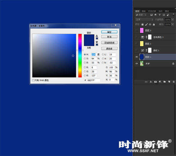The width and height of the screenshot is (176, 156).
Task: Click link layers icon at panel bottom
Action: (x=146, y=82)
